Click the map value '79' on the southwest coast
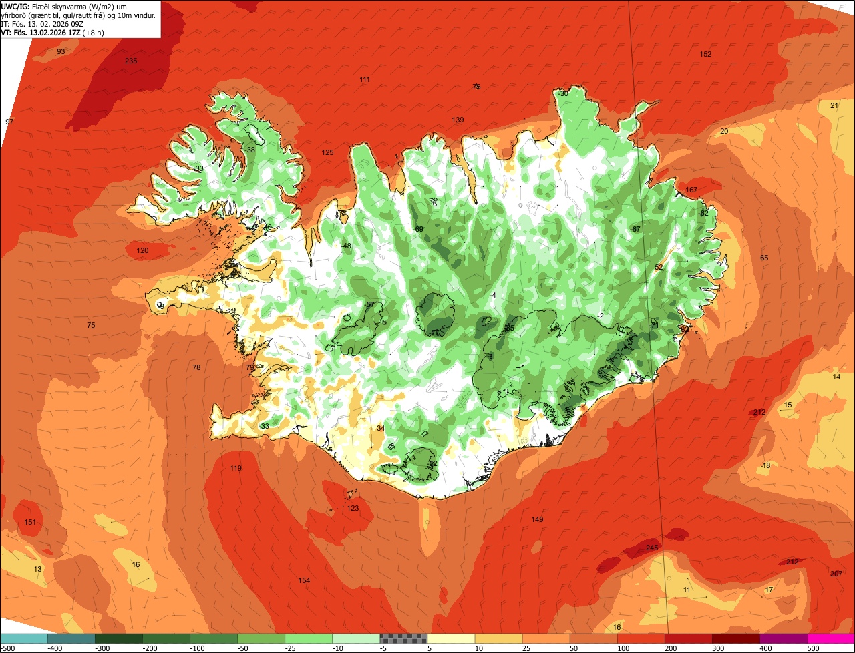855x653 pixels. [x=250, y=368]
